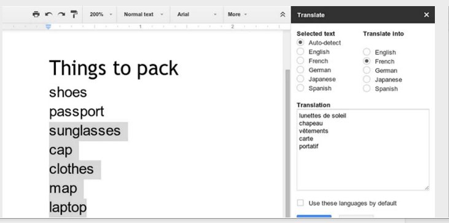Choose German under Translate into
The image size is (449, 223).
click(x=367, y=70)
